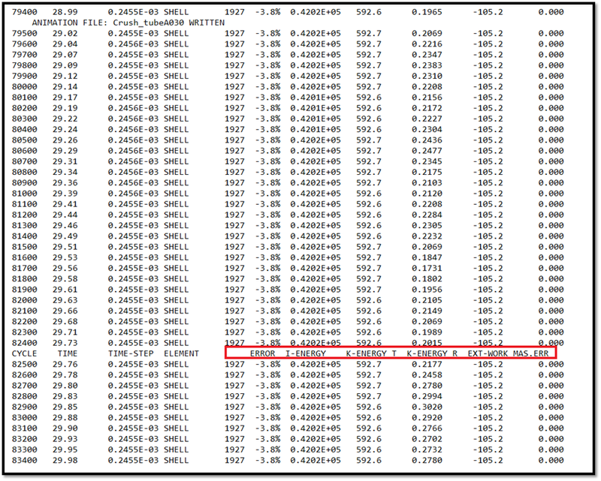Click the MAS.ERR column header
Image resolution: width=601 pixels, height=481 pixels.
tap(531, 353)
